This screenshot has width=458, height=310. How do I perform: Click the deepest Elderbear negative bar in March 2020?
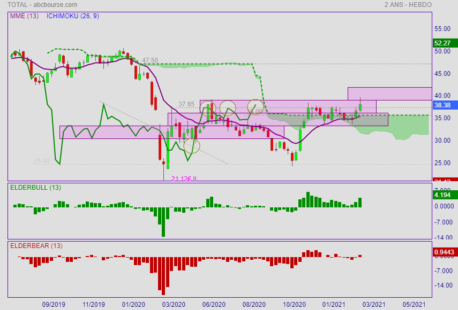coord(163,276)
